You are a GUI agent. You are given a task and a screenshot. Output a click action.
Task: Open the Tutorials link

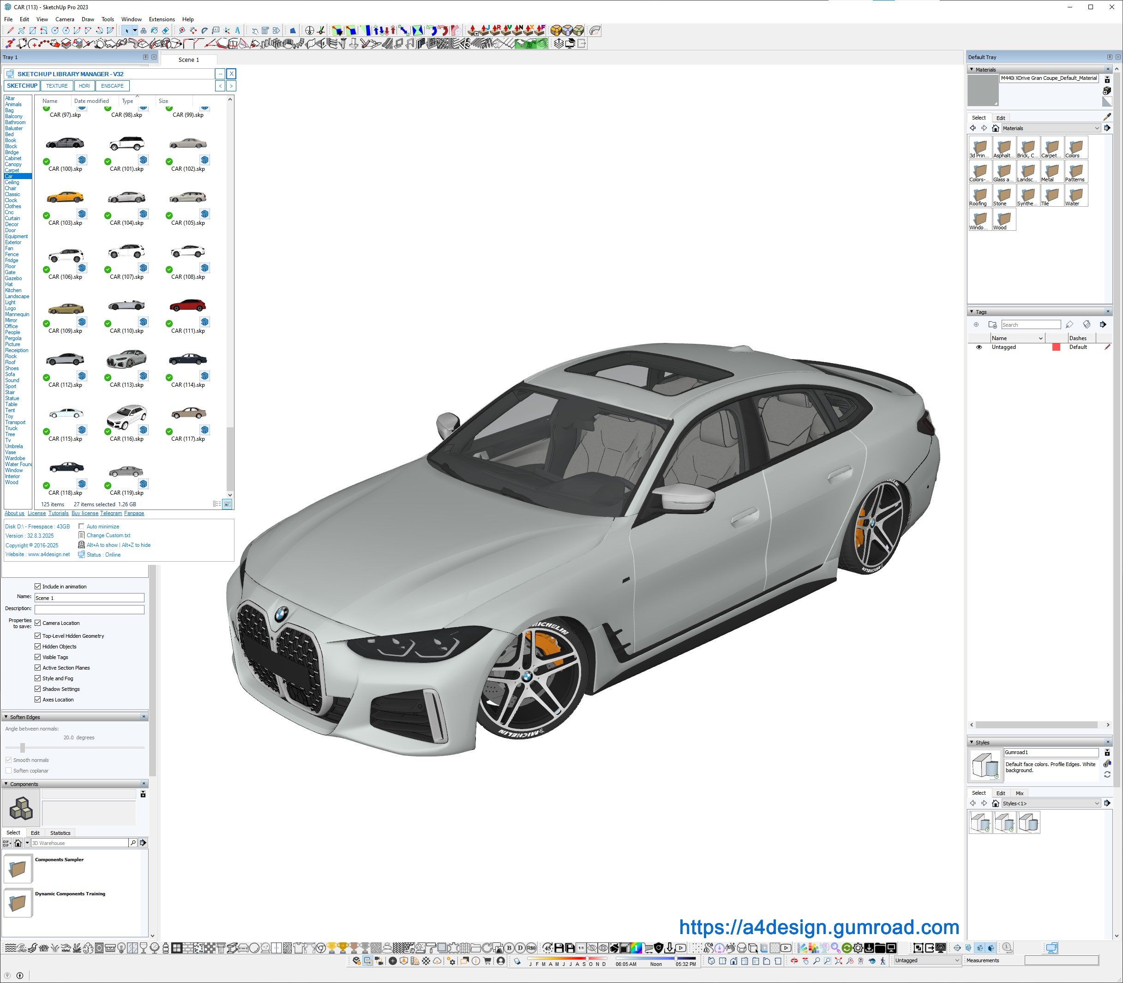58,514
